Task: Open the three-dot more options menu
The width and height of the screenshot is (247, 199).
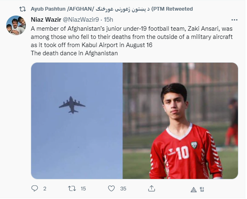Action: [x=234, y=20]
